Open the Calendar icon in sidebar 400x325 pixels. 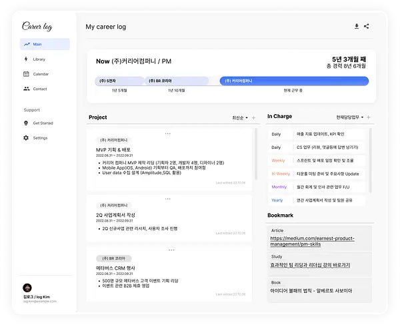point(26,74)
